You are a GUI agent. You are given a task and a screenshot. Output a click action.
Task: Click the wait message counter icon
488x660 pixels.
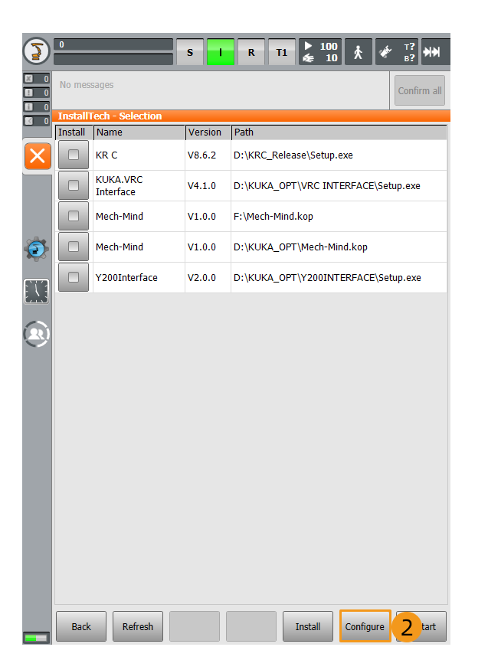(x=37, y=121)
